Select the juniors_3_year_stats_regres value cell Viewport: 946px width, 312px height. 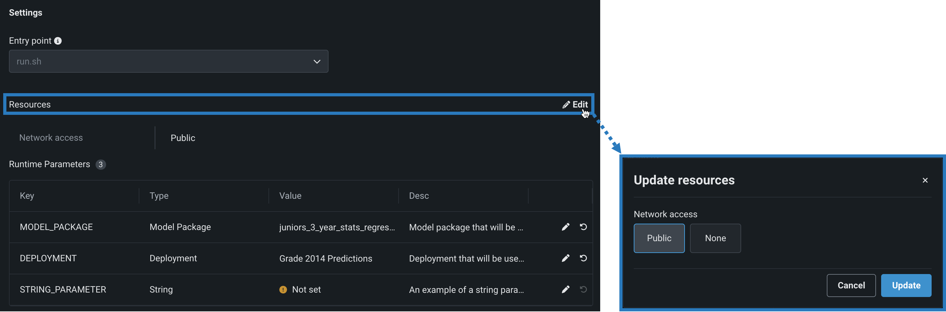click(x=337, y=227)
